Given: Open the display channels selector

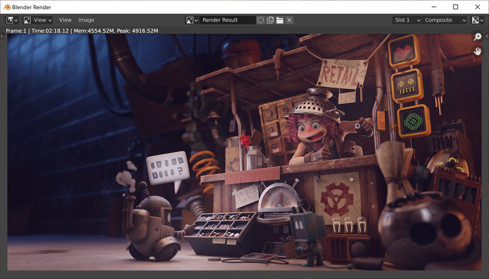Looking at the screenshot, I should tap(477, 20).
